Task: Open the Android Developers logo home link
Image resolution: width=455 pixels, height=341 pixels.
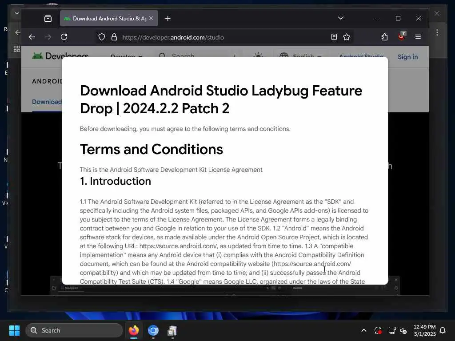Action: pyautogui.click(x=60, y=56)
